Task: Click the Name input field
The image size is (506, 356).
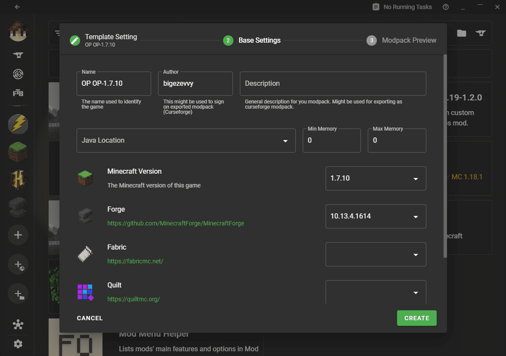Action: 114,83
